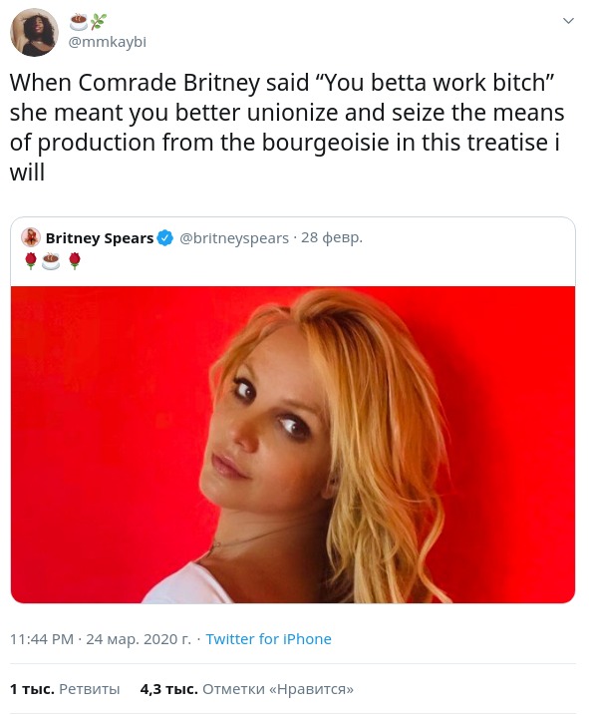View the 4,3 тыс. Отметки «Нравится» list
Image resolution: width=589 pixels, height=715 pixels.
(246, 688)
